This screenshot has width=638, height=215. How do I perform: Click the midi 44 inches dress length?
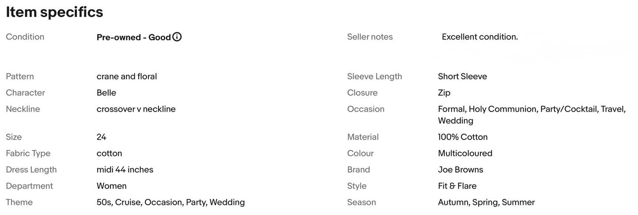[125, 170]
